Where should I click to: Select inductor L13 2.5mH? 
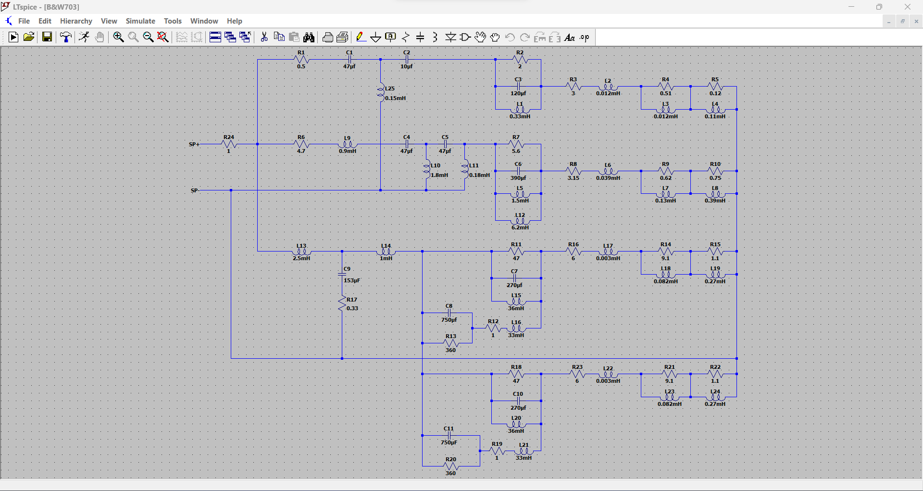point(301,251)
